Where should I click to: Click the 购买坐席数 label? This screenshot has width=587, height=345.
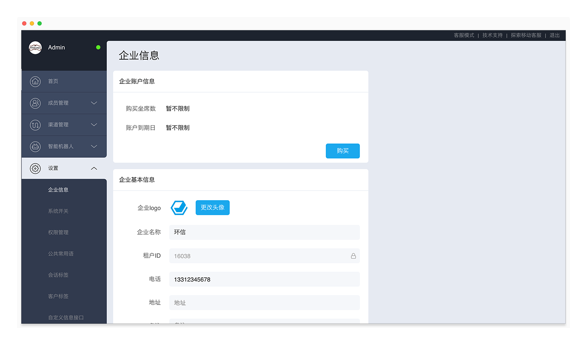[141, 109]
